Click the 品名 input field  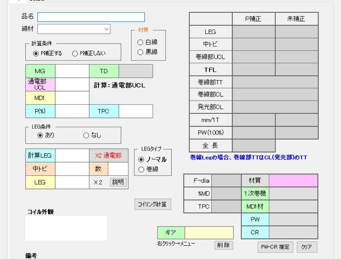click(x=91, y=17)
